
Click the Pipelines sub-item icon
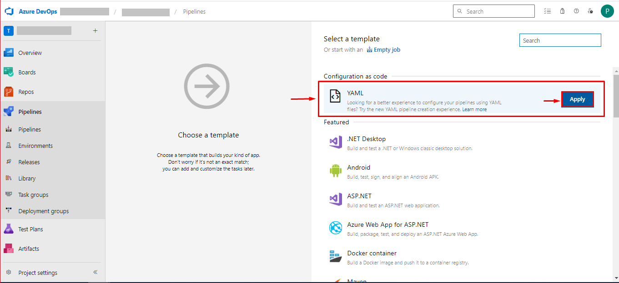[9, 129]
